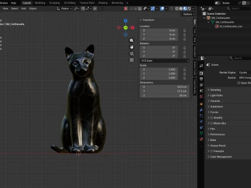This screenshot has width=251, height=188.
Task: Expand the Light Paths panel
Action: click(229, 96)
